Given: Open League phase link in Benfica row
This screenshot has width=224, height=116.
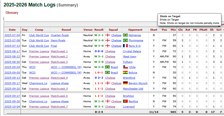Looking at the screenshot, I should 60,101.
